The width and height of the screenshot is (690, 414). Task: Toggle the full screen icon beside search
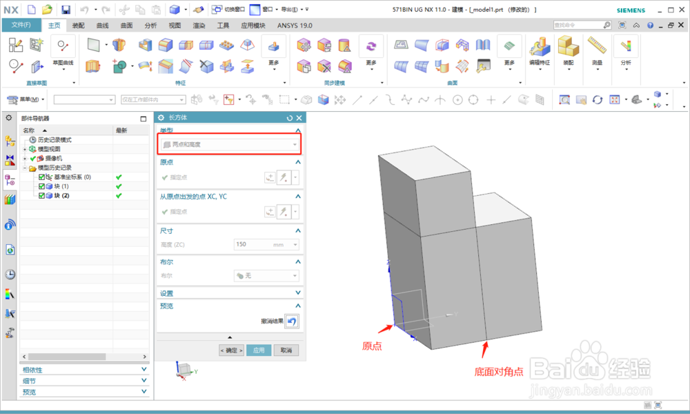click(x=622, y=26)
